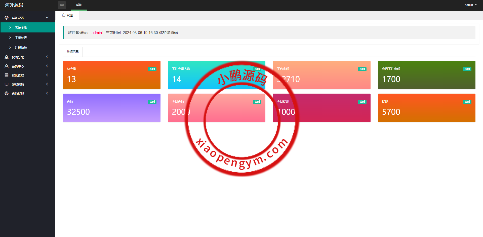The width and height of the screenshot is (483, 237).
Task: Click the 实时 badge on 提现 card
Action: tap(467, 102)
